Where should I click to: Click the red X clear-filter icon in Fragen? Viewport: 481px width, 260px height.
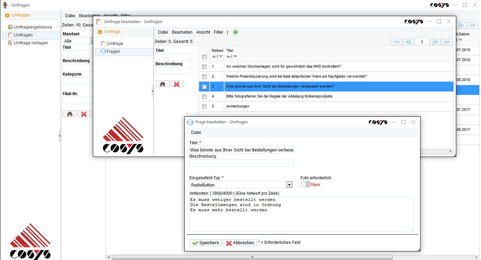177,84
